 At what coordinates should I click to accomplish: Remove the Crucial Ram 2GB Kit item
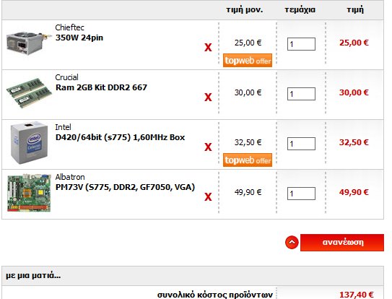pos(208,97)
